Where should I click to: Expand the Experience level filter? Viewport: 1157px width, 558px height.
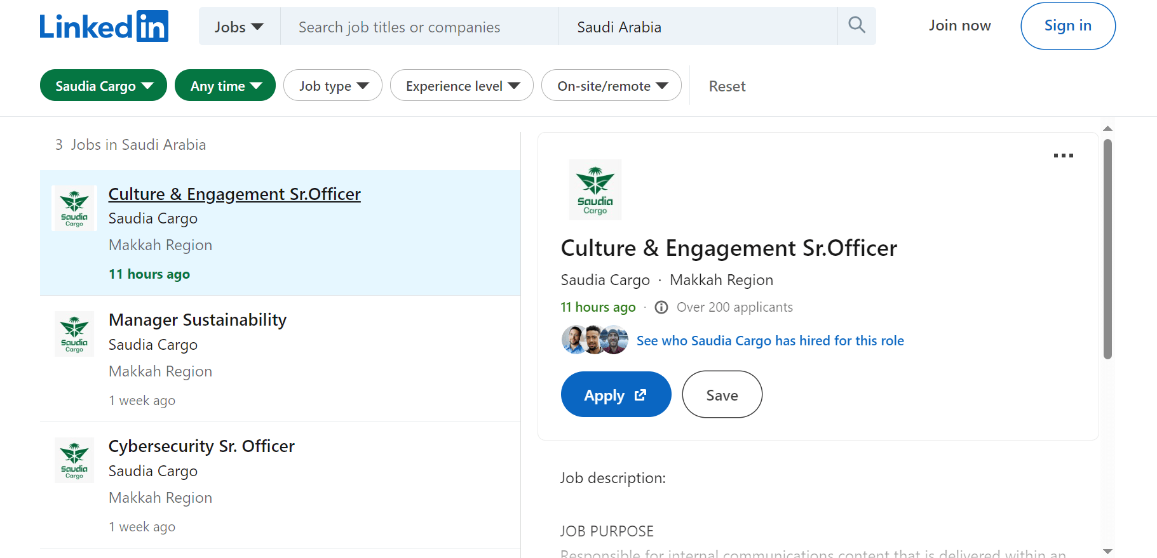462,86
